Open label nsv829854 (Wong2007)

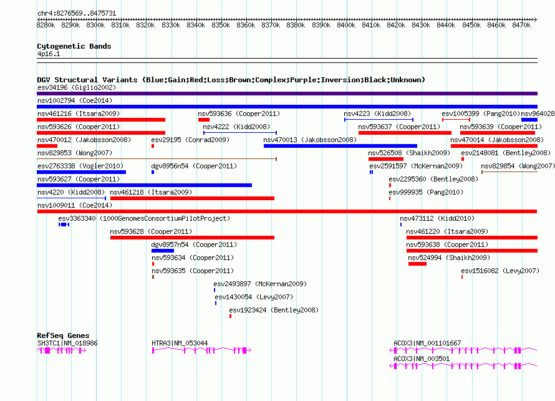518,166
